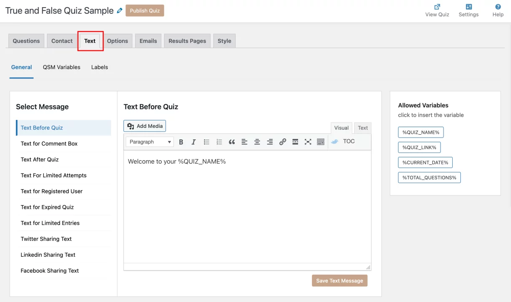Publish the quiz
Image resolution: width=511 pixels, height=302 pixels.
(x=145, y=10)
